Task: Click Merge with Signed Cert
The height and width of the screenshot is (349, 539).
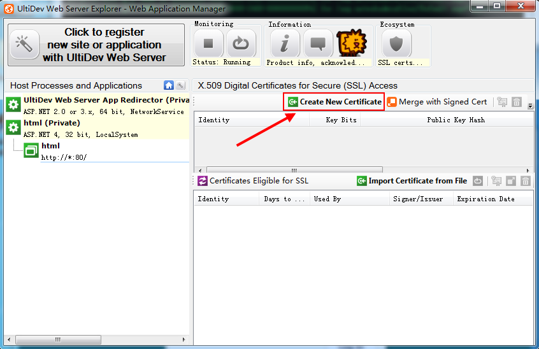Action: (437, 102)
